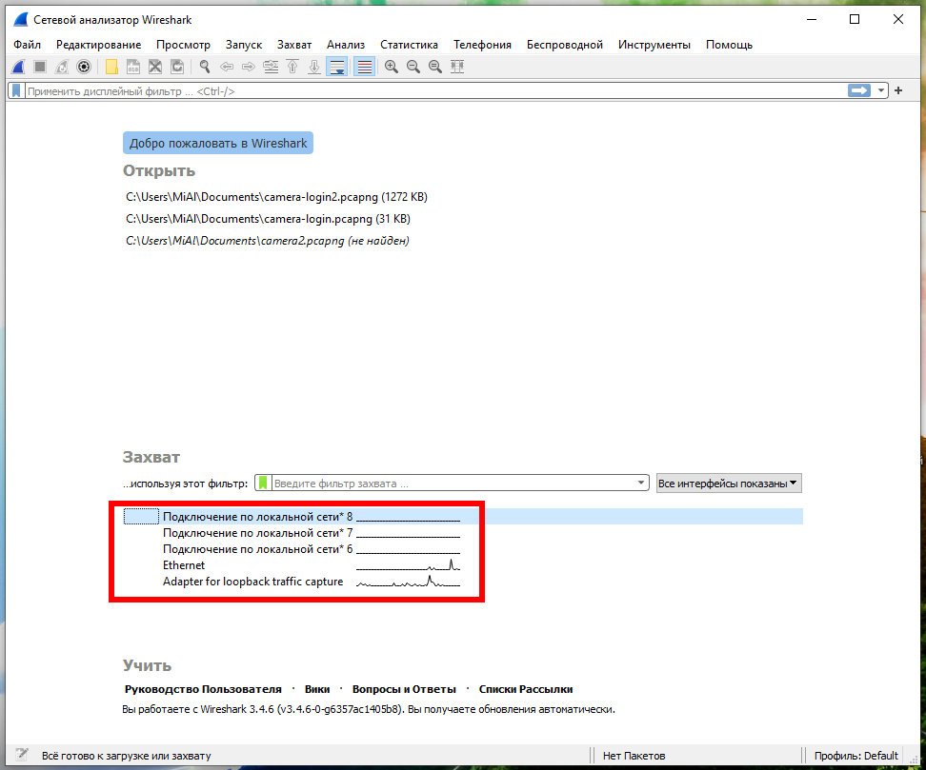Zoom in main window text
Image resolution: width=926 pixels, height=770 pixels.
tap(391, 67)
